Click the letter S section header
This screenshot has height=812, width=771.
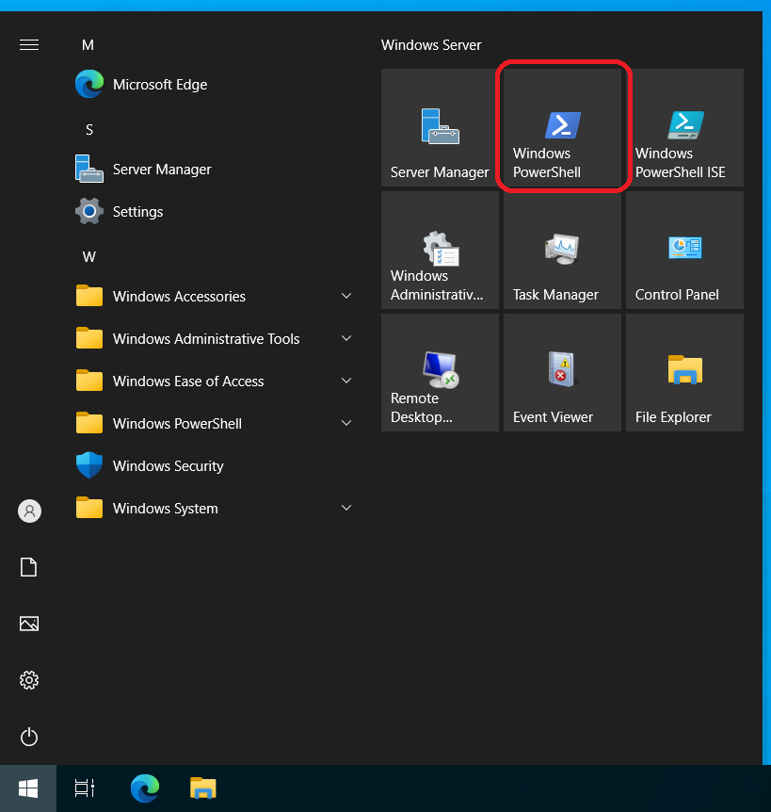click(x=89, y=129)
